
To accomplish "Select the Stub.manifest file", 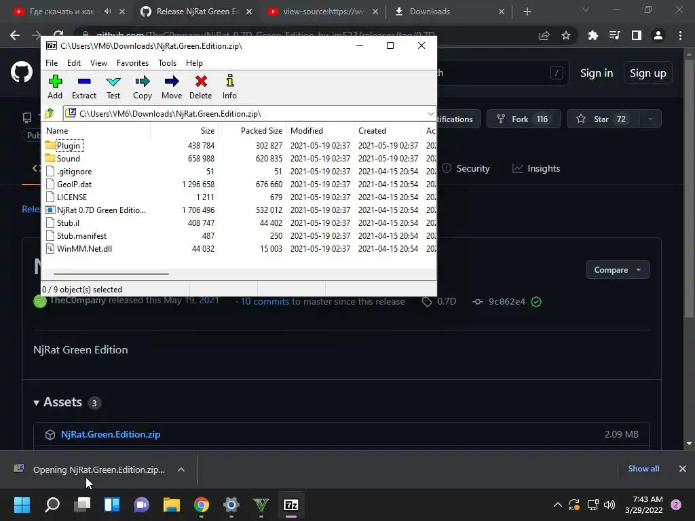I will (x=240, y=235).
